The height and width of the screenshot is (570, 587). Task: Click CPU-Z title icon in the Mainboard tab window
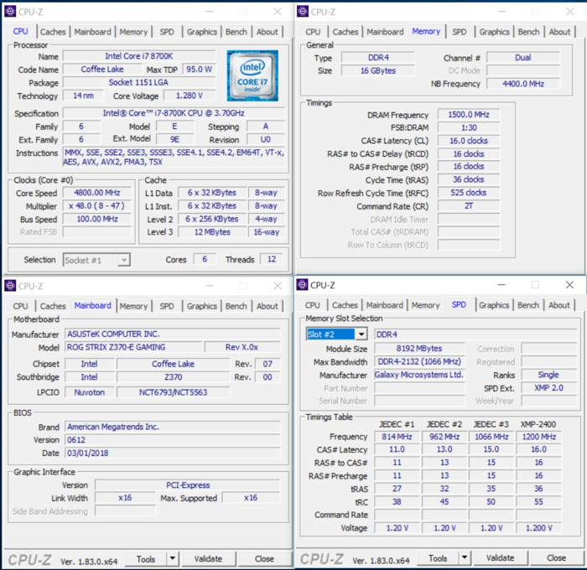[x=9, y=286]
